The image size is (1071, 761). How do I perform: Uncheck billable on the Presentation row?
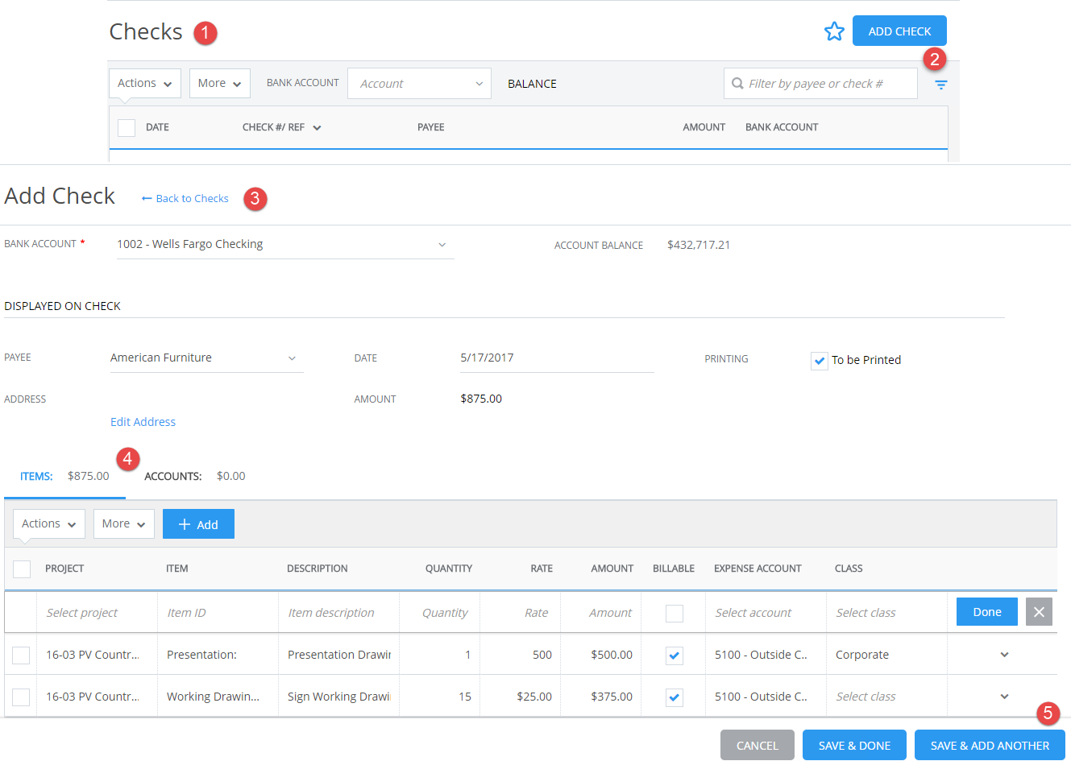click(x=674, y=655)
